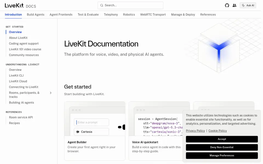The image size is (263, 164).
Task: Select Overview under Understanding LiveKit
Action: [x=15, y=70]
